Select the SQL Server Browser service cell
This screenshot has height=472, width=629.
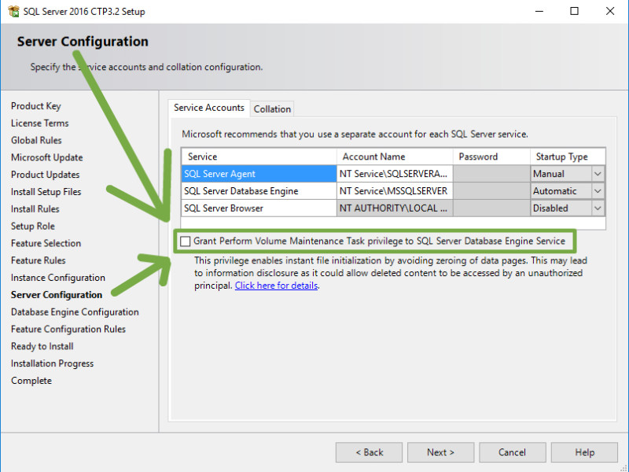[x=259, y=208]
